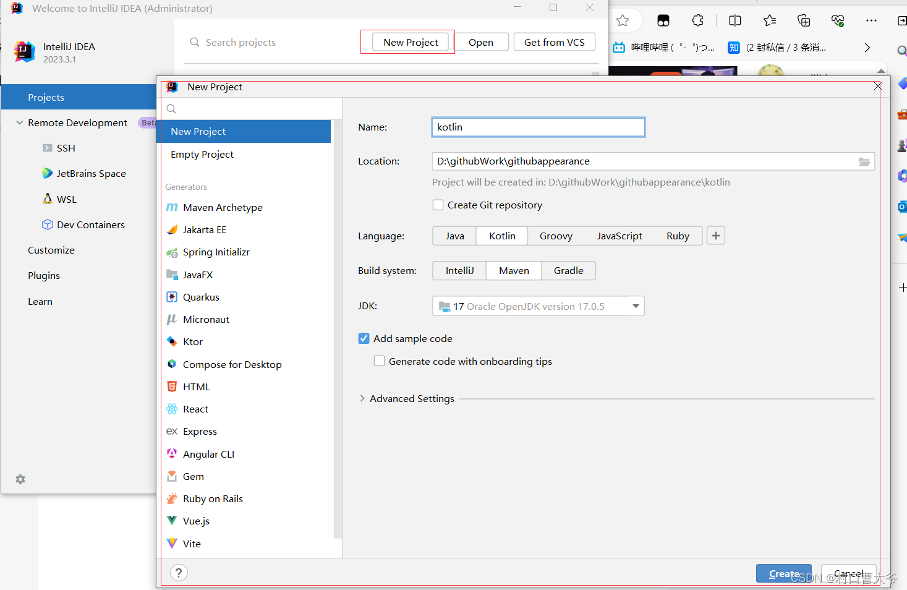Open help with the question mark button
The height and width of the screenshot is (590, 907).
(x=179, y=573)
